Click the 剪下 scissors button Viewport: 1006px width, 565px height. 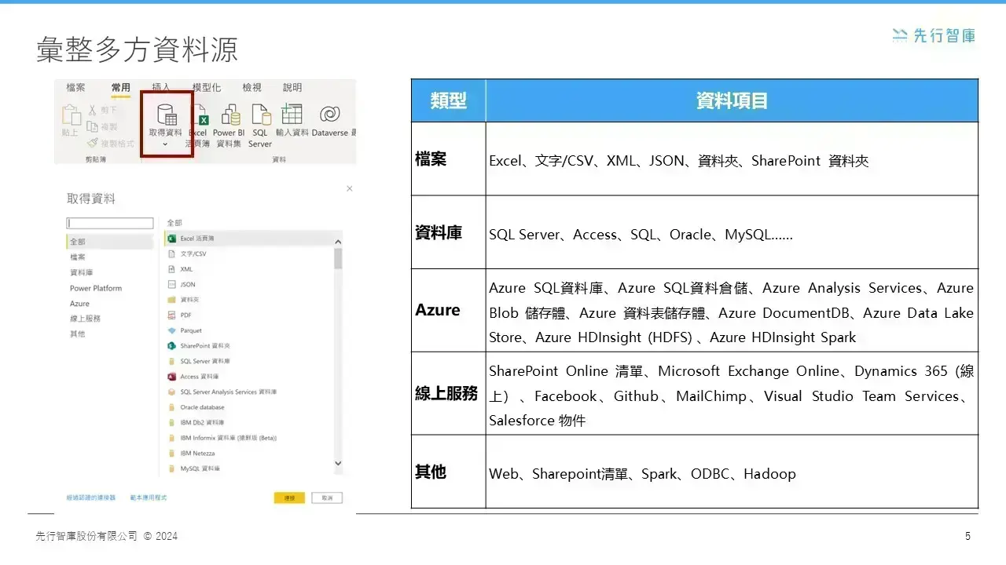coord(102,111)
